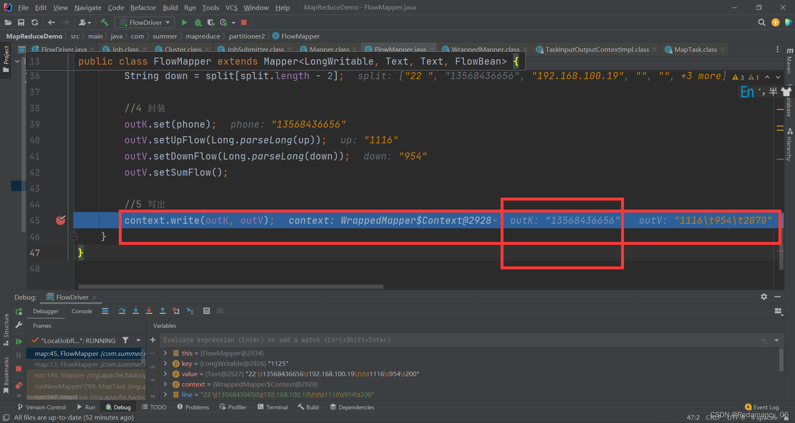Screen dimensions: 795x423
Task: Rerun FlowDriver in the Debug panel
Action: coord(19,311)
